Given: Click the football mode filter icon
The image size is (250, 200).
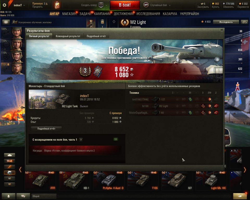Looking at the screenshot, I should point(10,173).
